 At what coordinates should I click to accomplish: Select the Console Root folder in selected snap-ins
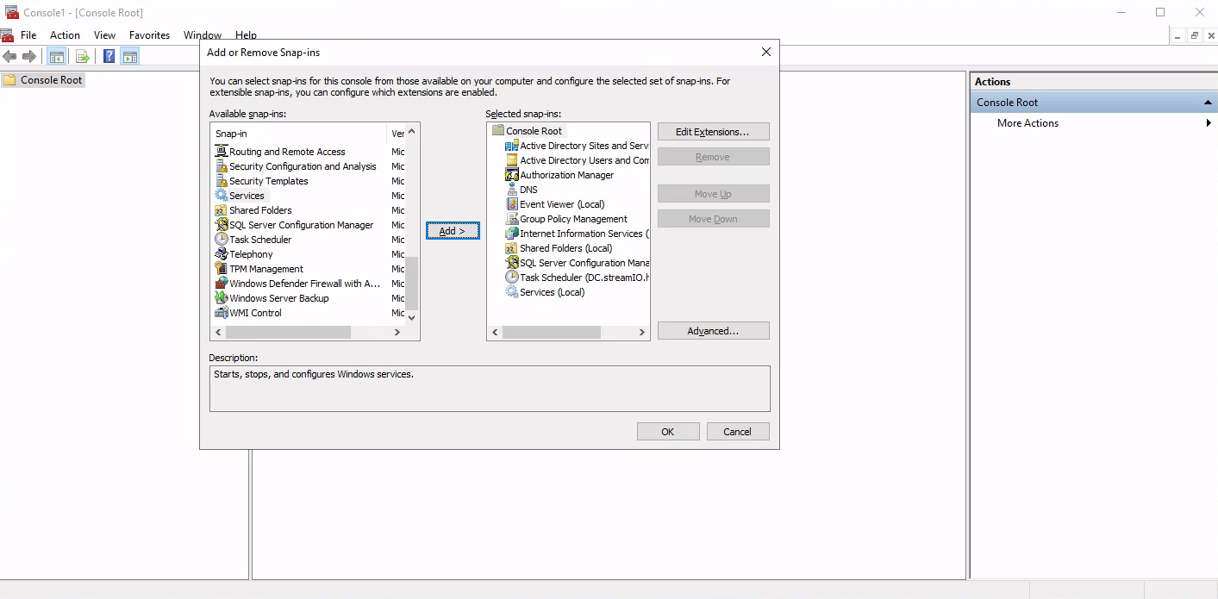[498, 131]
